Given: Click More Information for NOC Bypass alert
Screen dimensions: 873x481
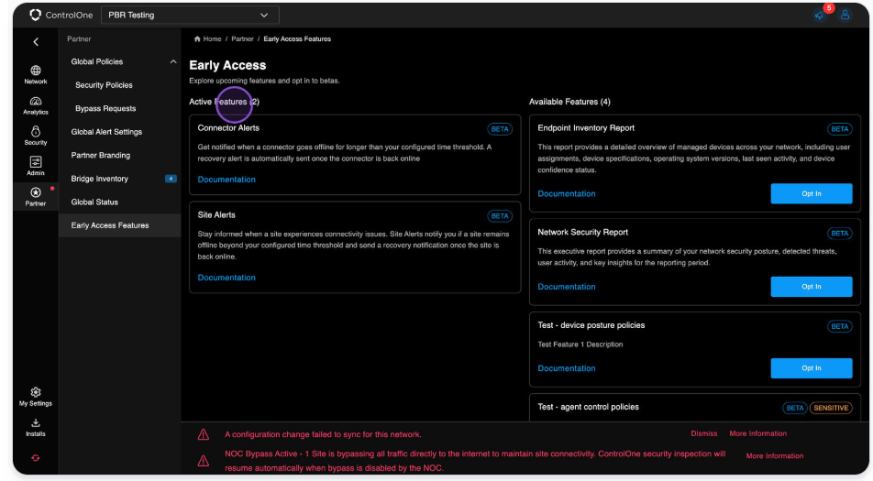Looking at the screenshot, I should tap(774, 456).
